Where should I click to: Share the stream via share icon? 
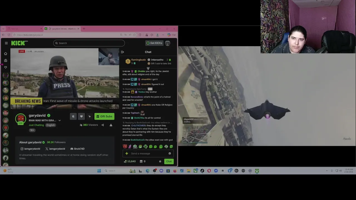click(x=103, y=125)
